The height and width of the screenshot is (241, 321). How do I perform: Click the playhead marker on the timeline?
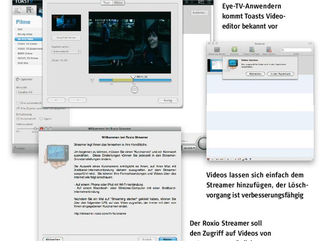[x=133, y=78]
